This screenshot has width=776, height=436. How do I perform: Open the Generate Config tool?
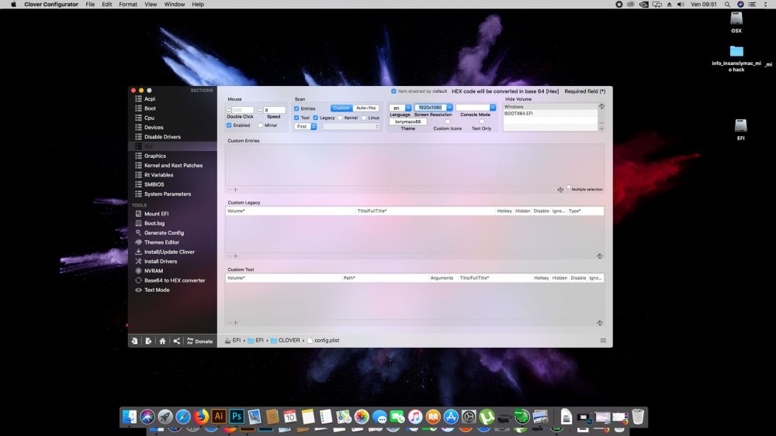[x=164, y=232]
